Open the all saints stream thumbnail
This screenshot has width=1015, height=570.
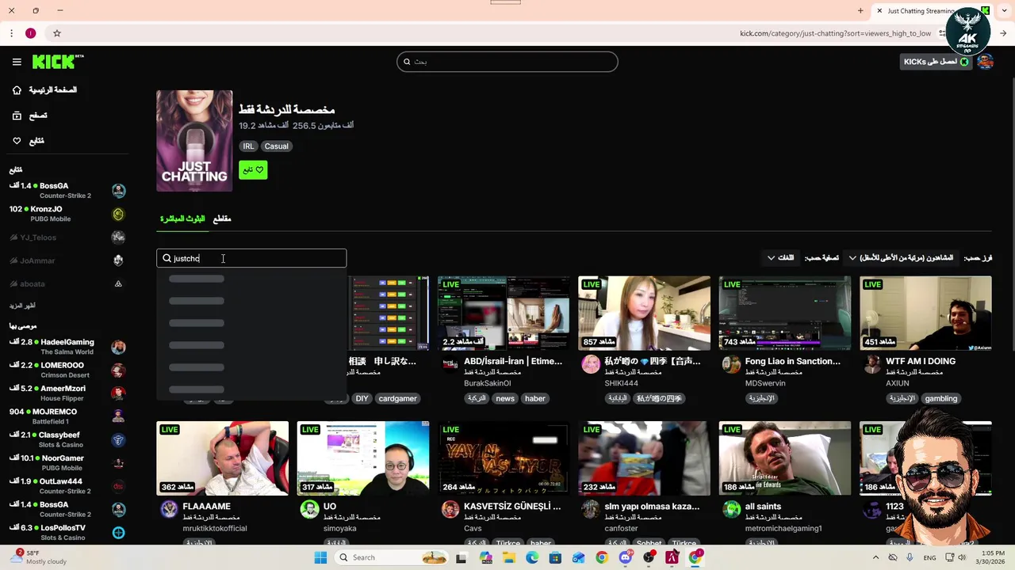[x=784, y=458]
